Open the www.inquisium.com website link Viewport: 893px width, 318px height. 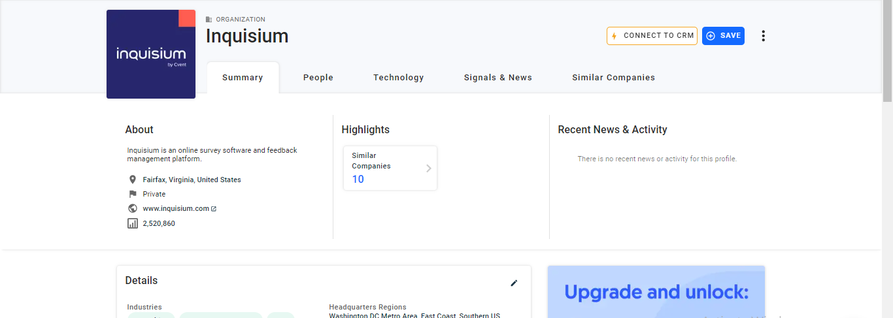click(x=176, y=209)
